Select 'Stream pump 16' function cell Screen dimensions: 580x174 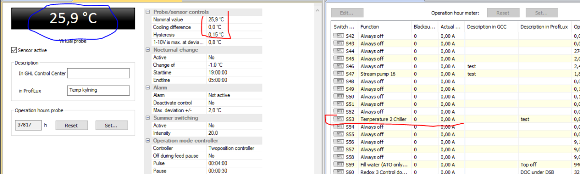tap(385, 73)
